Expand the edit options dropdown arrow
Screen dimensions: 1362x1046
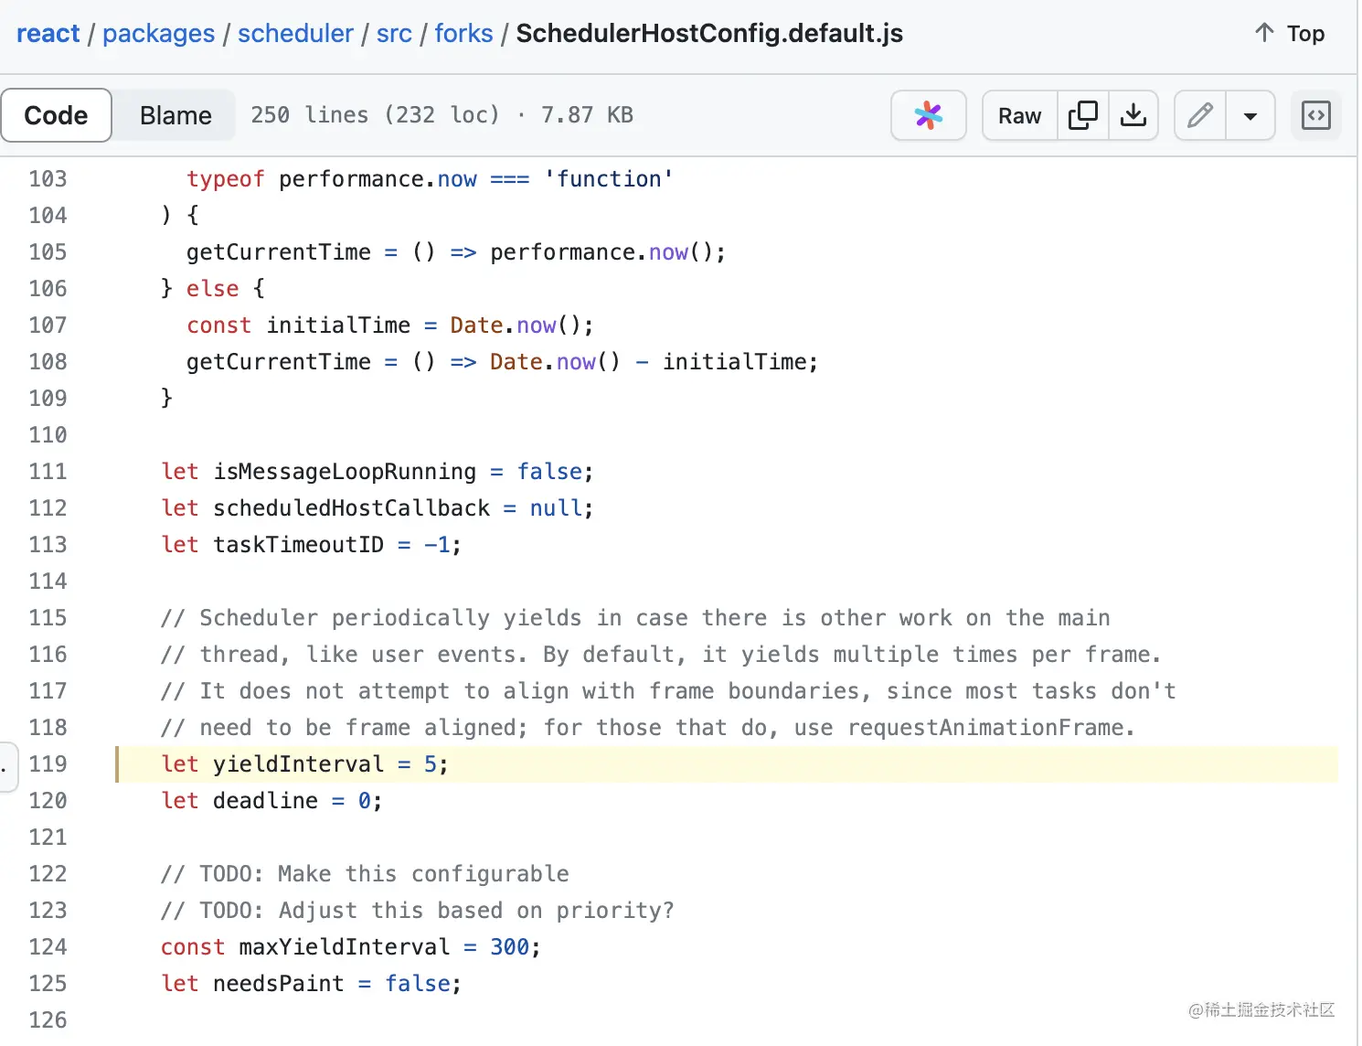click(x=1250, y=116)
